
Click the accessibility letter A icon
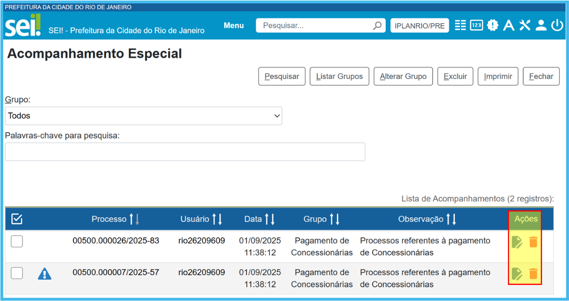click(508, 25)
